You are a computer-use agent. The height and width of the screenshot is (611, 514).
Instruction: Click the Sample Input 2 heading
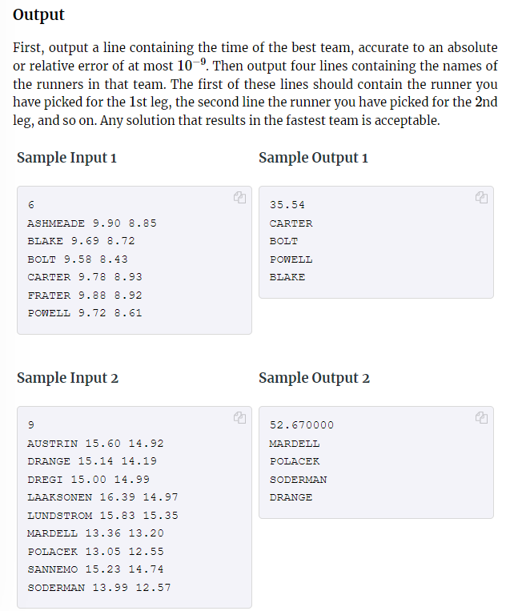pyautogui.click(x=67, y=378)
